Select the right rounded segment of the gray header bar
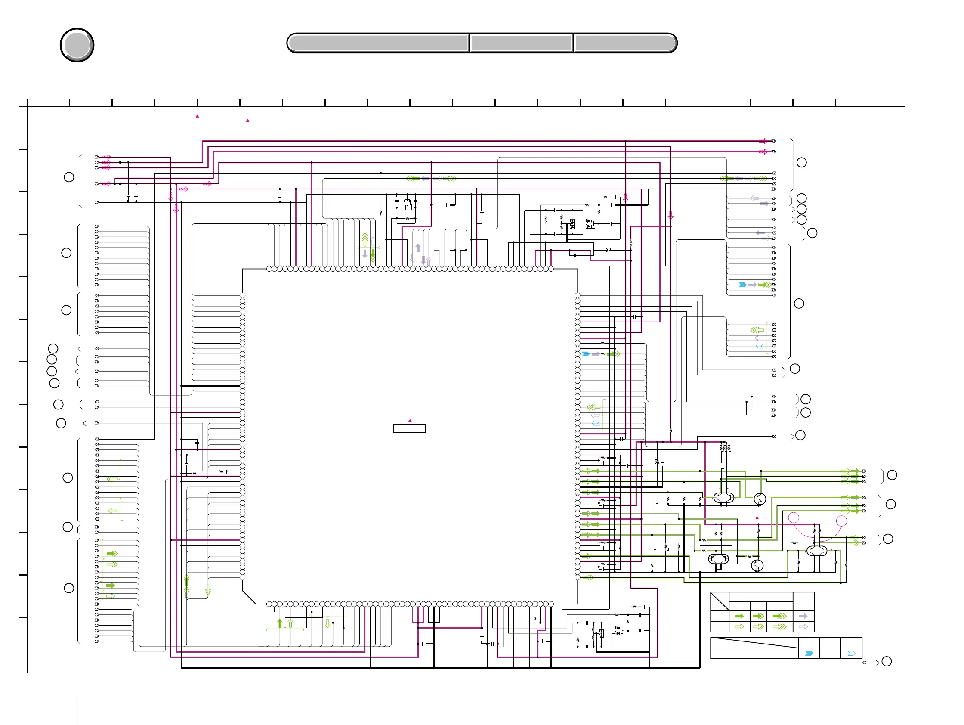The width and height of the screenshot is (964, 725). point(625,43)
